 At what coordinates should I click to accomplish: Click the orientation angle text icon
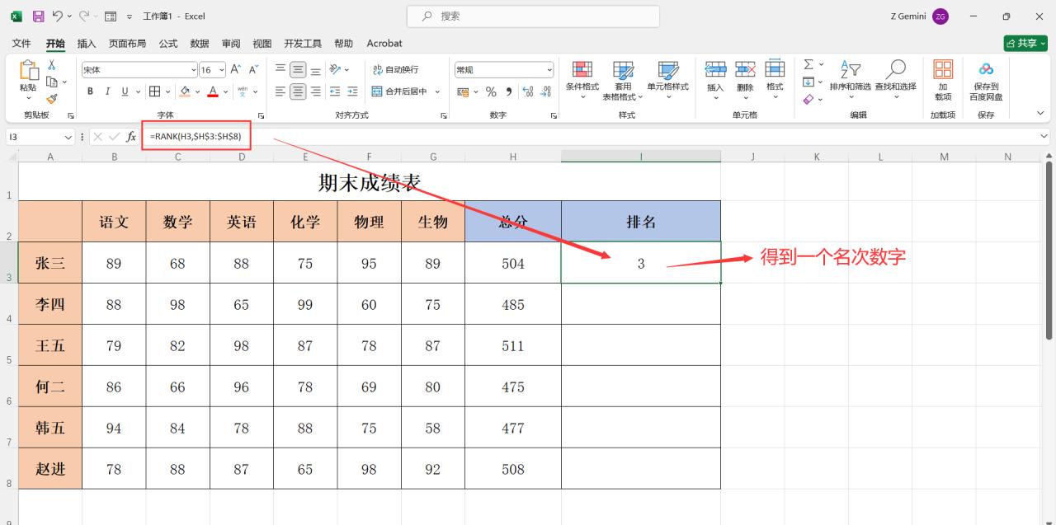click(x=335, y=70)
